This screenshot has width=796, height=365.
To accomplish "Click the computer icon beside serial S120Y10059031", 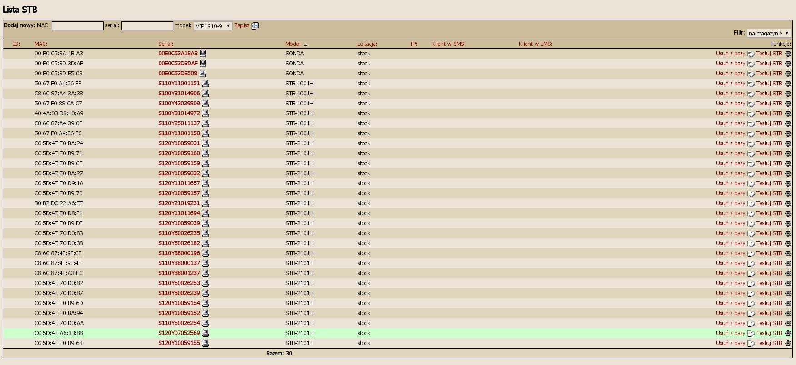I will click(x=205, y=143).
